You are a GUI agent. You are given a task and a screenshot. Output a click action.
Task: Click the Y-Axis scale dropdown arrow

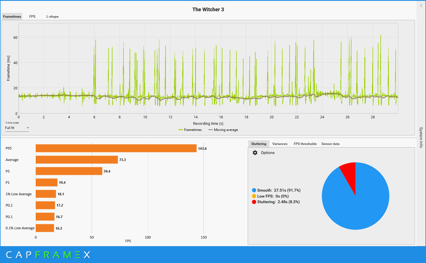(x=28, y=128)
